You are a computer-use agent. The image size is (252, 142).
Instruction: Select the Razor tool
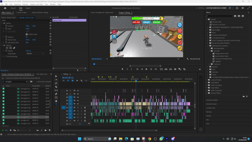pos(56,87)
